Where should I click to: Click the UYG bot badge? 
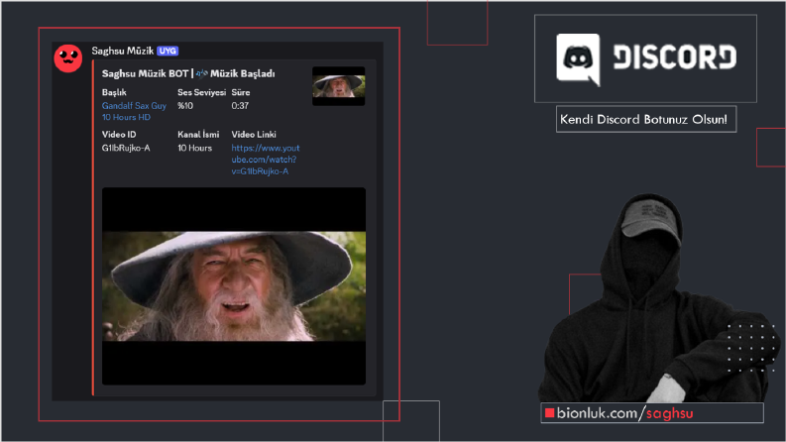(168, 51)
